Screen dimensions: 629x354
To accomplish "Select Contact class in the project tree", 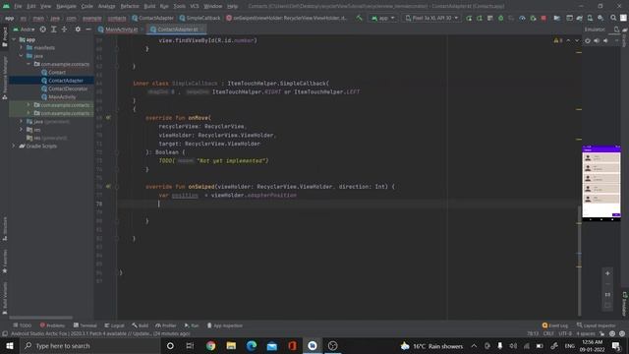I will click(57, 72).
